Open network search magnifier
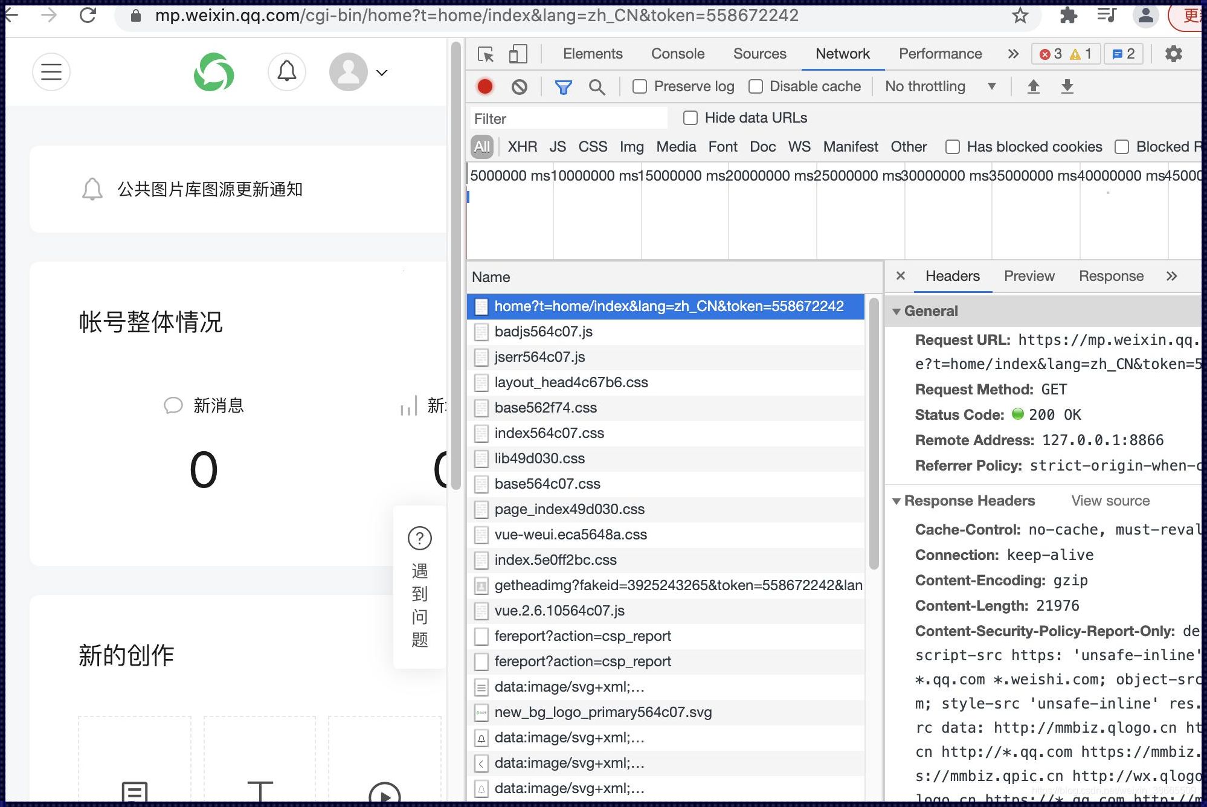This screenshot has height=807, width=1207. 597,88
